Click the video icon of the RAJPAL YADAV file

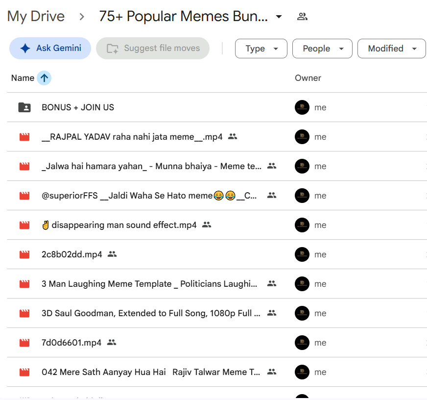pos(24,137)
